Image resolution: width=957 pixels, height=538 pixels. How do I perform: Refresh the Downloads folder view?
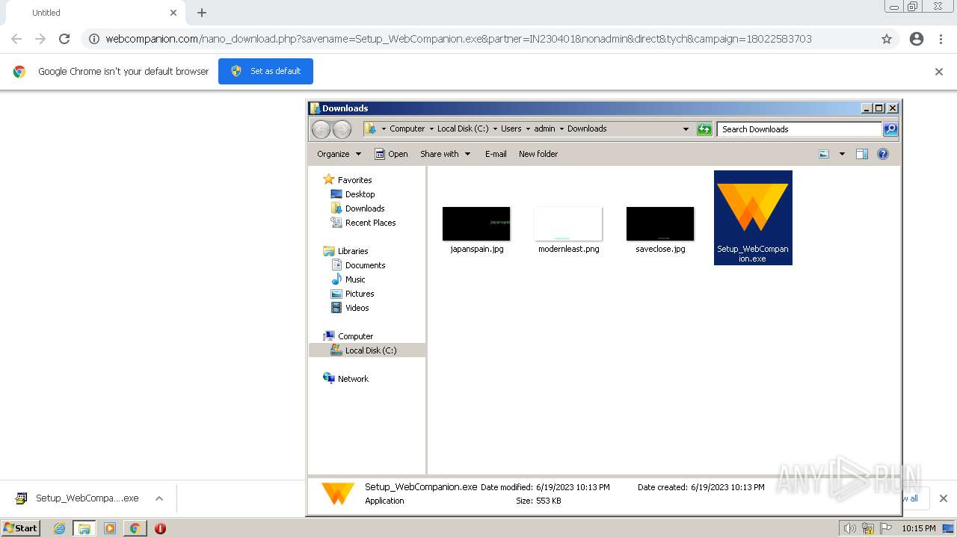(704, 129)
